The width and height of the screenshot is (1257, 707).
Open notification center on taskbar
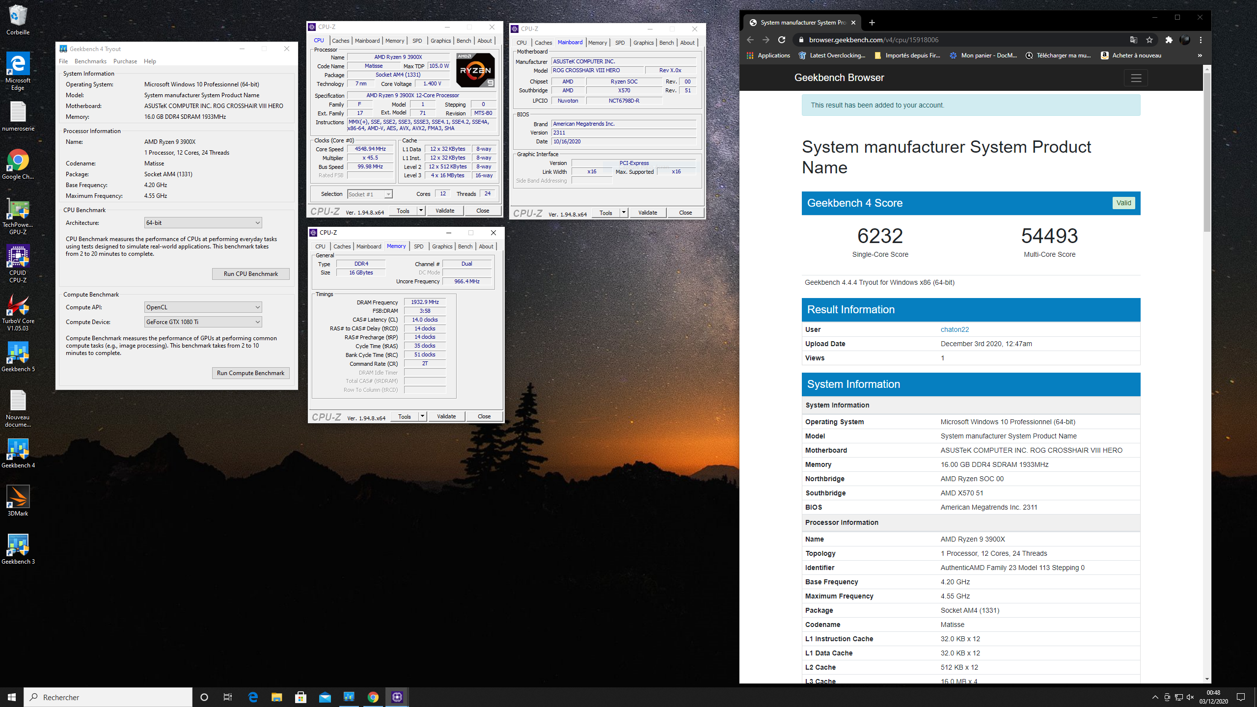[x=1241, y=697]
